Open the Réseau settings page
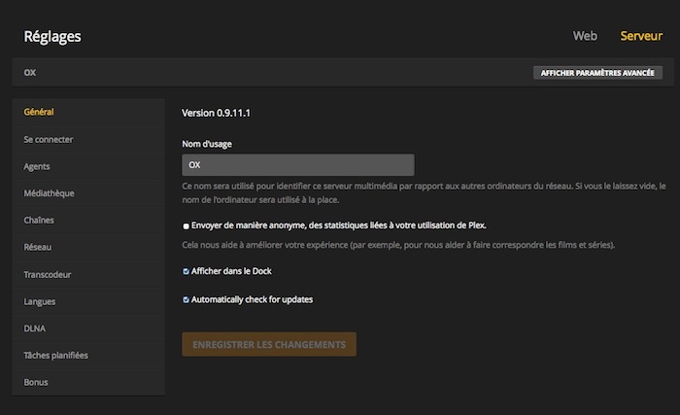Viewport: 680px width, 415px height. [x=38, y=248]
